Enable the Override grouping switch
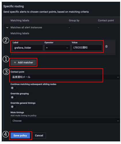The image size is (121, 144). click(x=14, y=97)
